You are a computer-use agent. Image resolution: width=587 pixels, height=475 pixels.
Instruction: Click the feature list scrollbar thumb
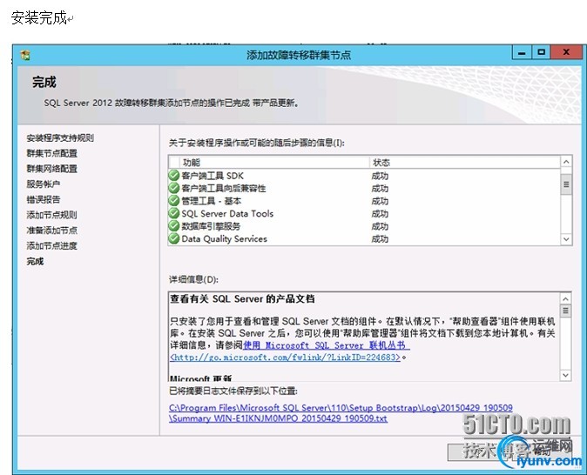(x=566, y=184)
